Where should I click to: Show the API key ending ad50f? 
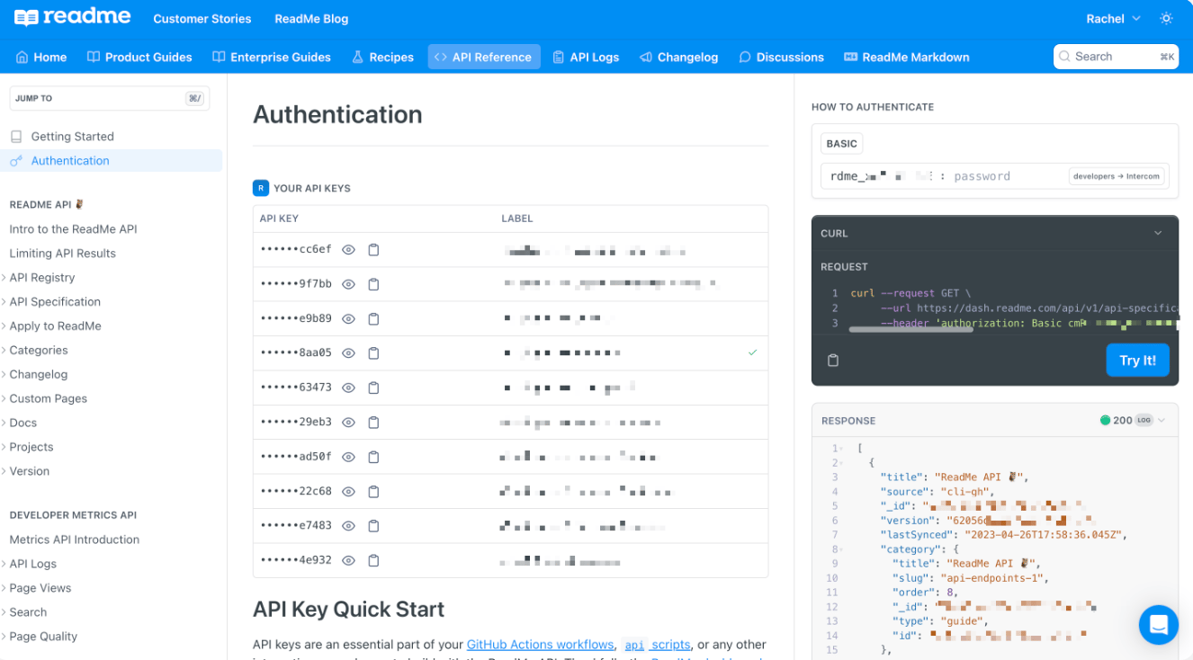pos(348,457)
